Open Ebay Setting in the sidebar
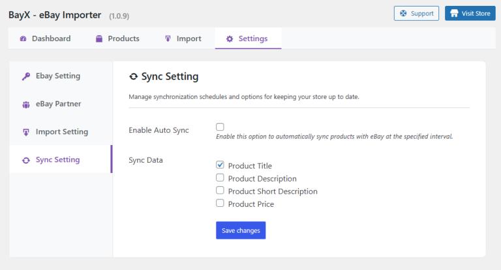Screen dimensions: 501x270 (61, 76)
